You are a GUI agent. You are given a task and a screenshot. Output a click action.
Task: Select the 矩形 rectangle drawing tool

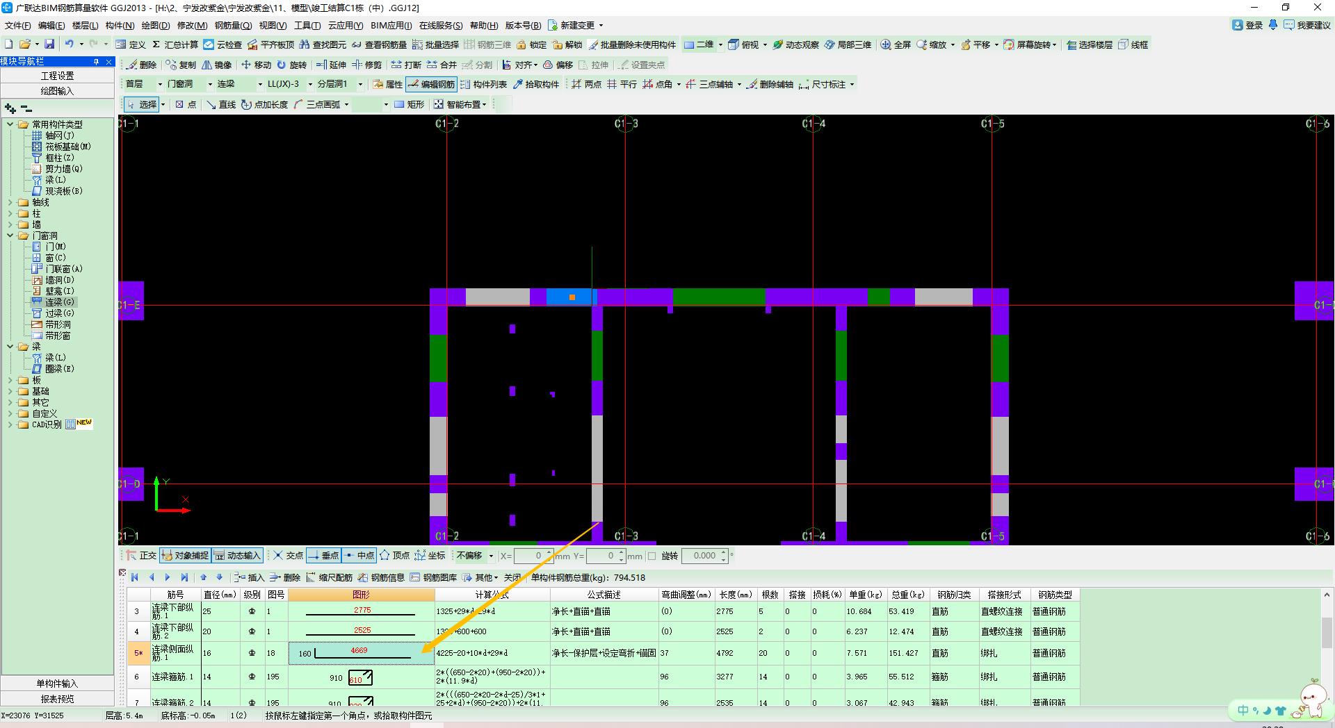point(410,104)
